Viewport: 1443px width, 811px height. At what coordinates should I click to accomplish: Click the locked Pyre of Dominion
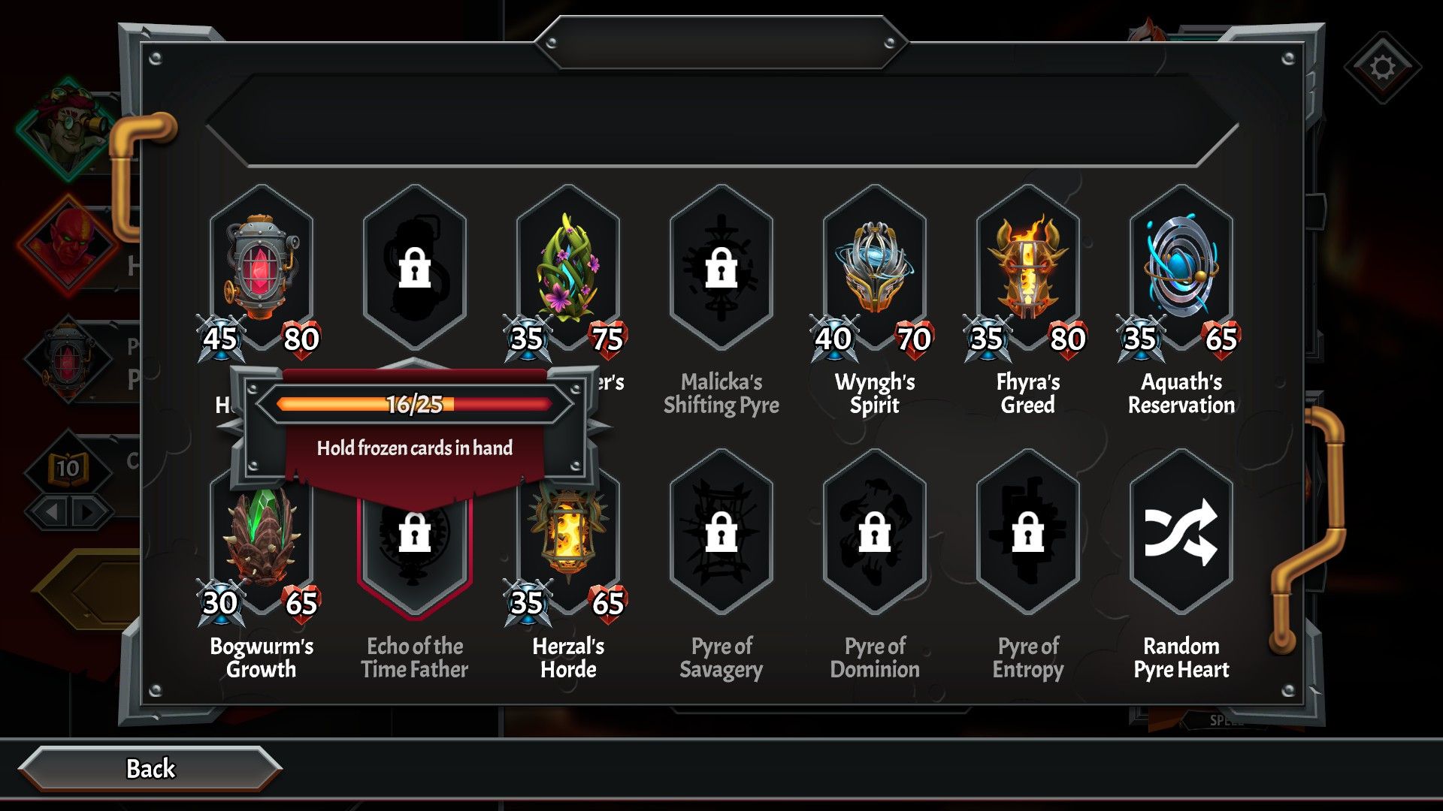click(875, 532)
